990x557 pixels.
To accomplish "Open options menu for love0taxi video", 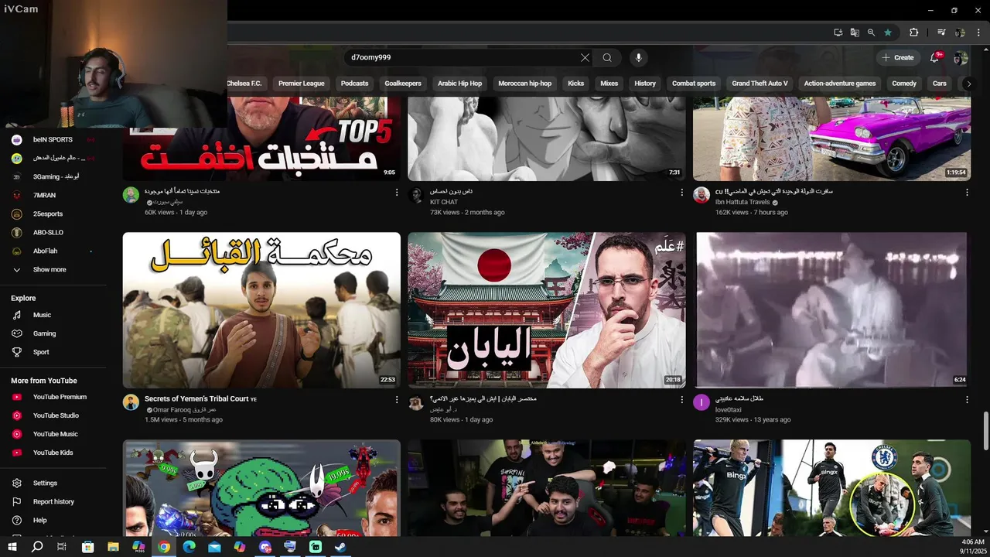I will [x=967, y=400].
